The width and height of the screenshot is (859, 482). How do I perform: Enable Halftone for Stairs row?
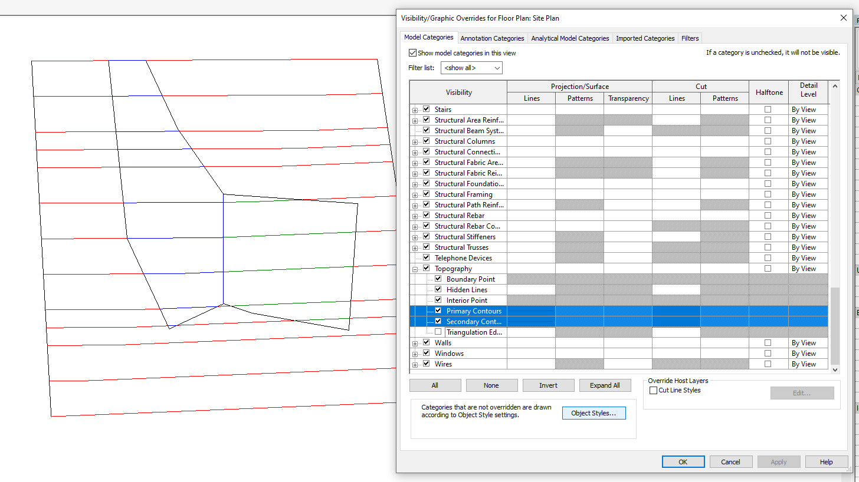pyautogui.click(x=768, y=110)
